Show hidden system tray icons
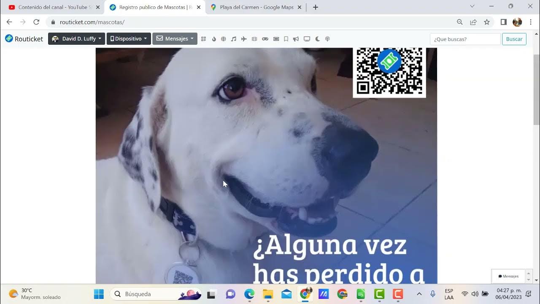 coord(419,294)
